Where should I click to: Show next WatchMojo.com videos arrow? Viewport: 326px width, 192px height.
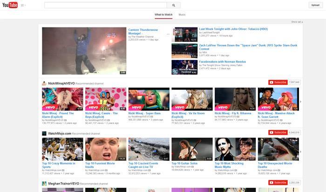pyautogui.click(x=300, y=152)
